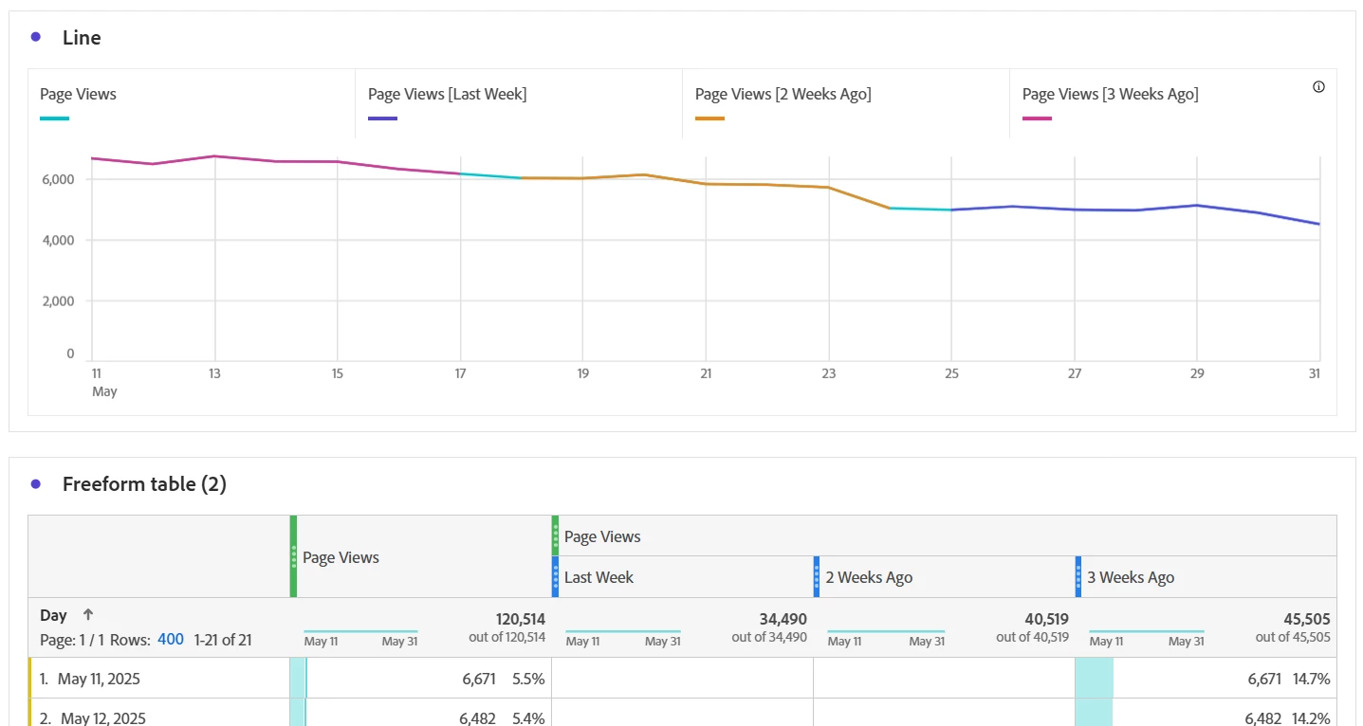Click the 40,519 2 Weeks Ago total
The height and width of the screenshot is (726, 1363).
click(x=1044, y=620)
